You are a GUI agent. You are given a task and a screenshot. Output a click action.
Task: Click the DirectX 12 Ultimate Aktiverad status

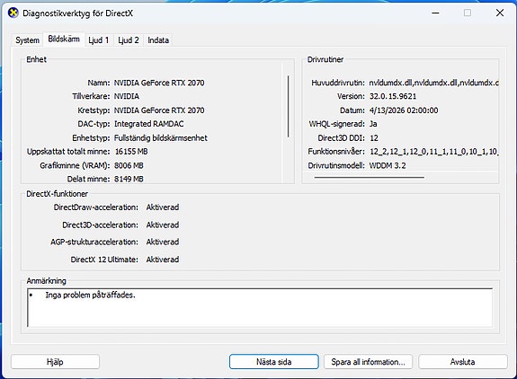click(163, 260)
